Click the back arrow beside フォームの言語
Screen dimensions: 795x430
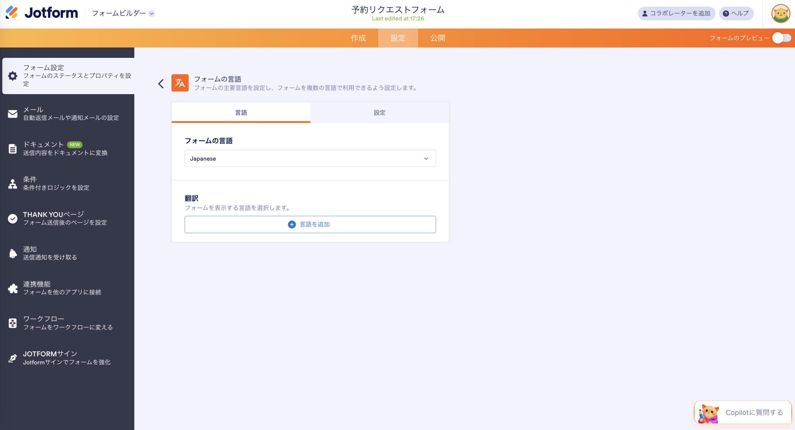(x=161, y=84)
